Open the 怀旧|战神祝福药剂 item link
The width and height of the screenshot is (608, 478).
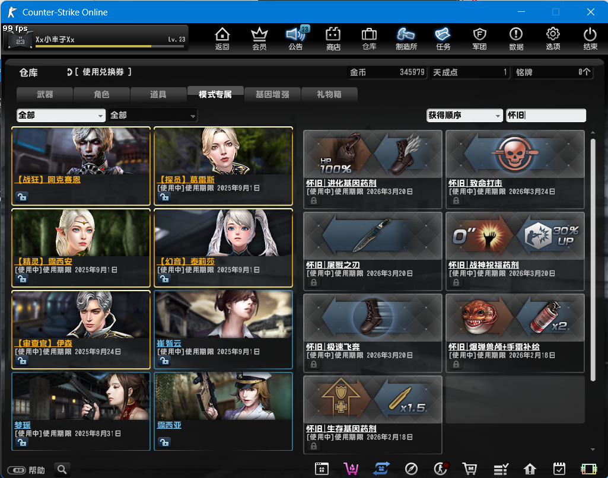[483, 265]
